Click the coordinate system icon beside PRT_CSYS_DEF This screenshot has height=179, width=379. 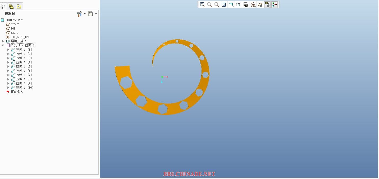click(x=8, y=37)
